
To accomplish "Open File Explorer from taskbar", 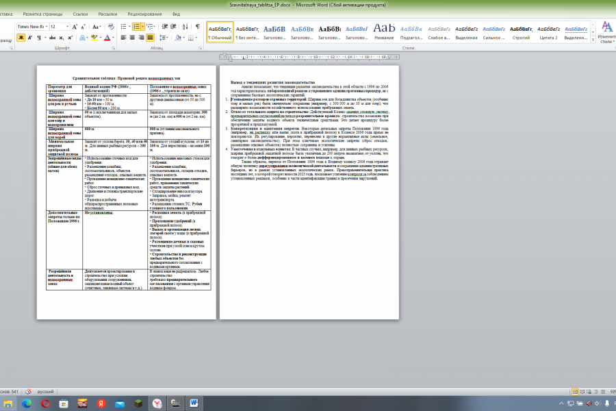I will 8,403.
